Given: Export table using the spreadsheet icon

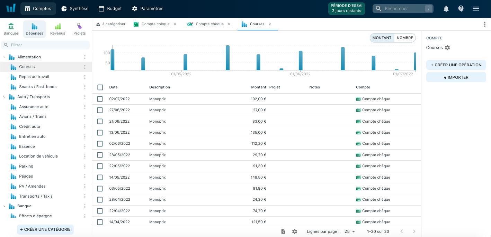Looking at the screenshot, I should click(283, 231).
